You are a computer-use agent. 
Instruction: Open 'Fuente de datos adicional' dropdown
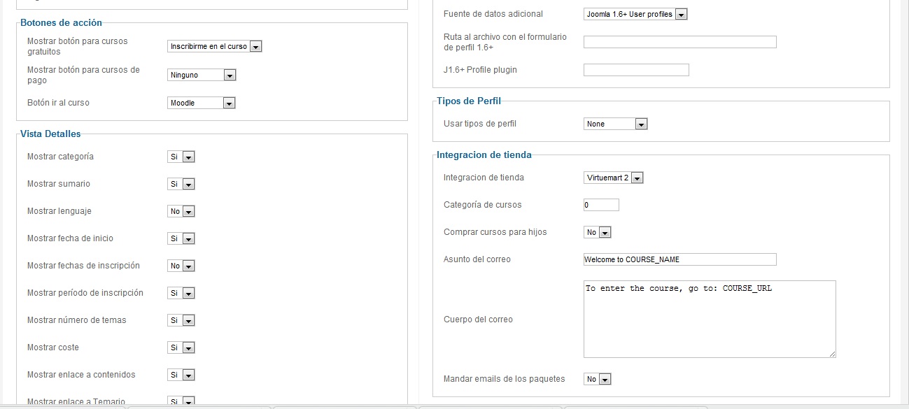click(x=635, y=15)
